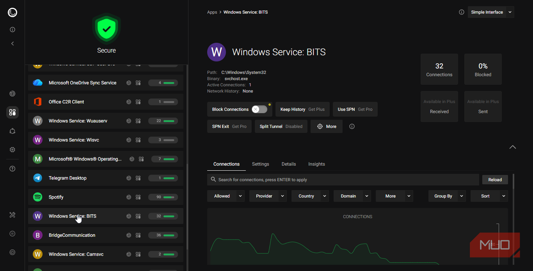Click Office C2R Client row's app settings icon
The image size is (533, 271).
point(138,102)
